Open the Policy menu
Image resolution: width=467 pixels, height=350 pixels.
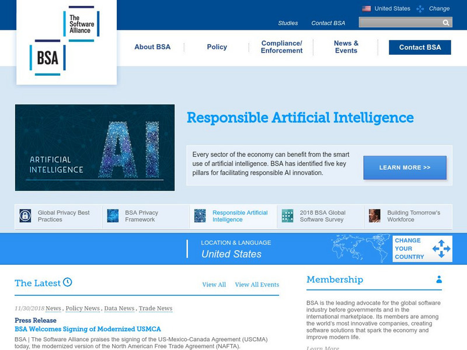tap(216, 47)
